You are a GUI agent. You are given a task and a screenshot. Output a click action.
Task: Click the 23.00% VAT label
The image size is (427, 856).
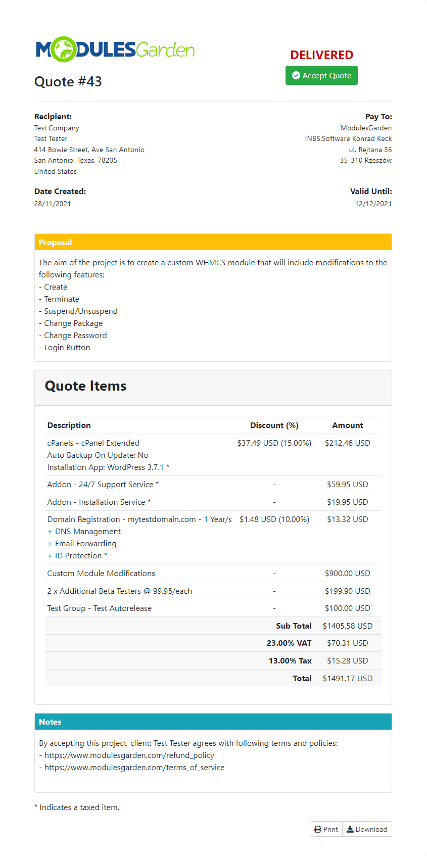[289, 643]
